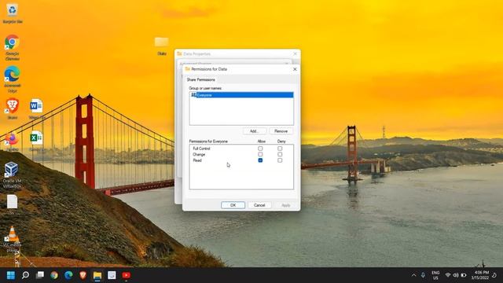
Task: Select the Share Permissions tab
Action: [201, 79]
